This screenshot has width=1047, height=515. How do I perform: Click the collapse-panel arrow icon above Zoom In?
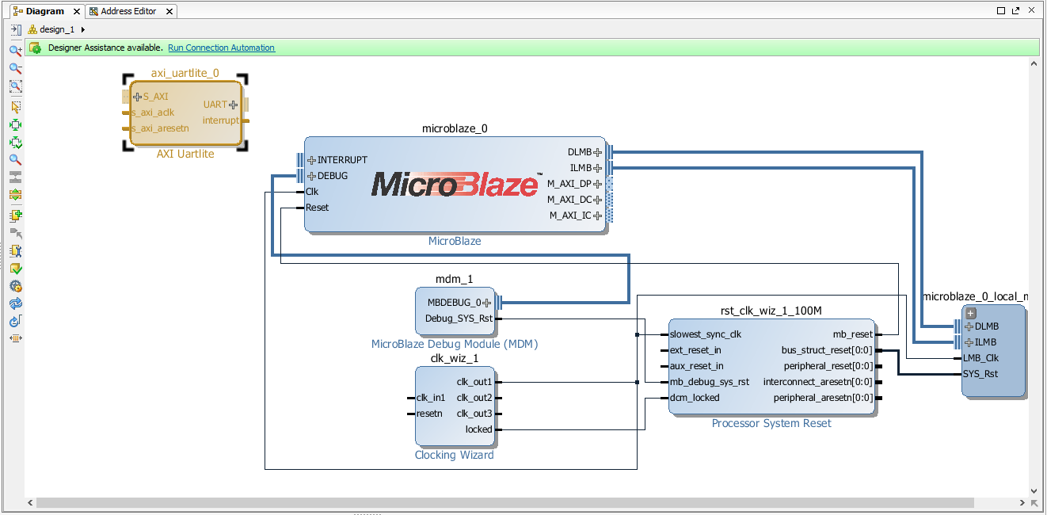click(15, 30)
